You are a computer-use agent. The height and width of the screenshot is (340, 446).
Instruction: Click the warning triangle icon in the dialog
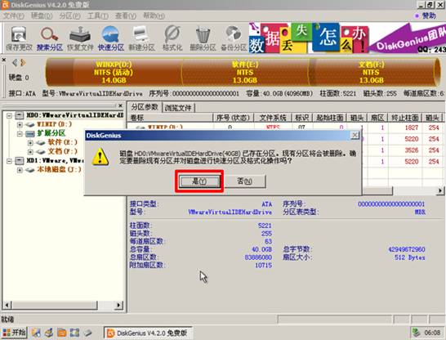point(100,158)
